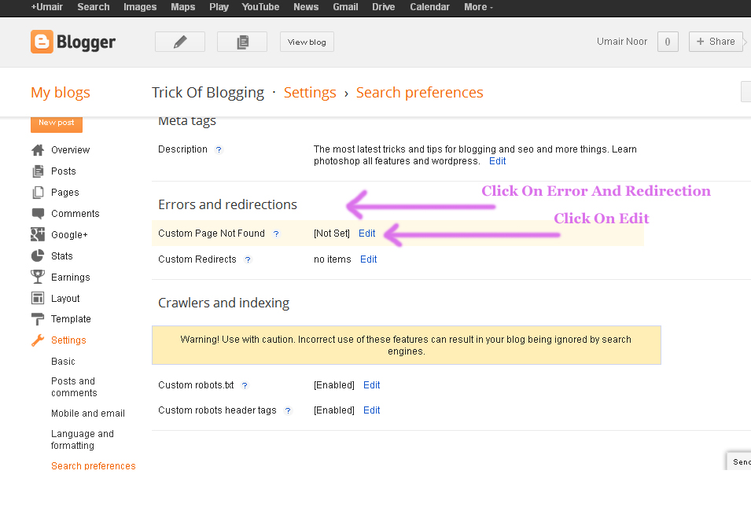Open the posts list icon button
751x511 pixels.
(242, 42)
